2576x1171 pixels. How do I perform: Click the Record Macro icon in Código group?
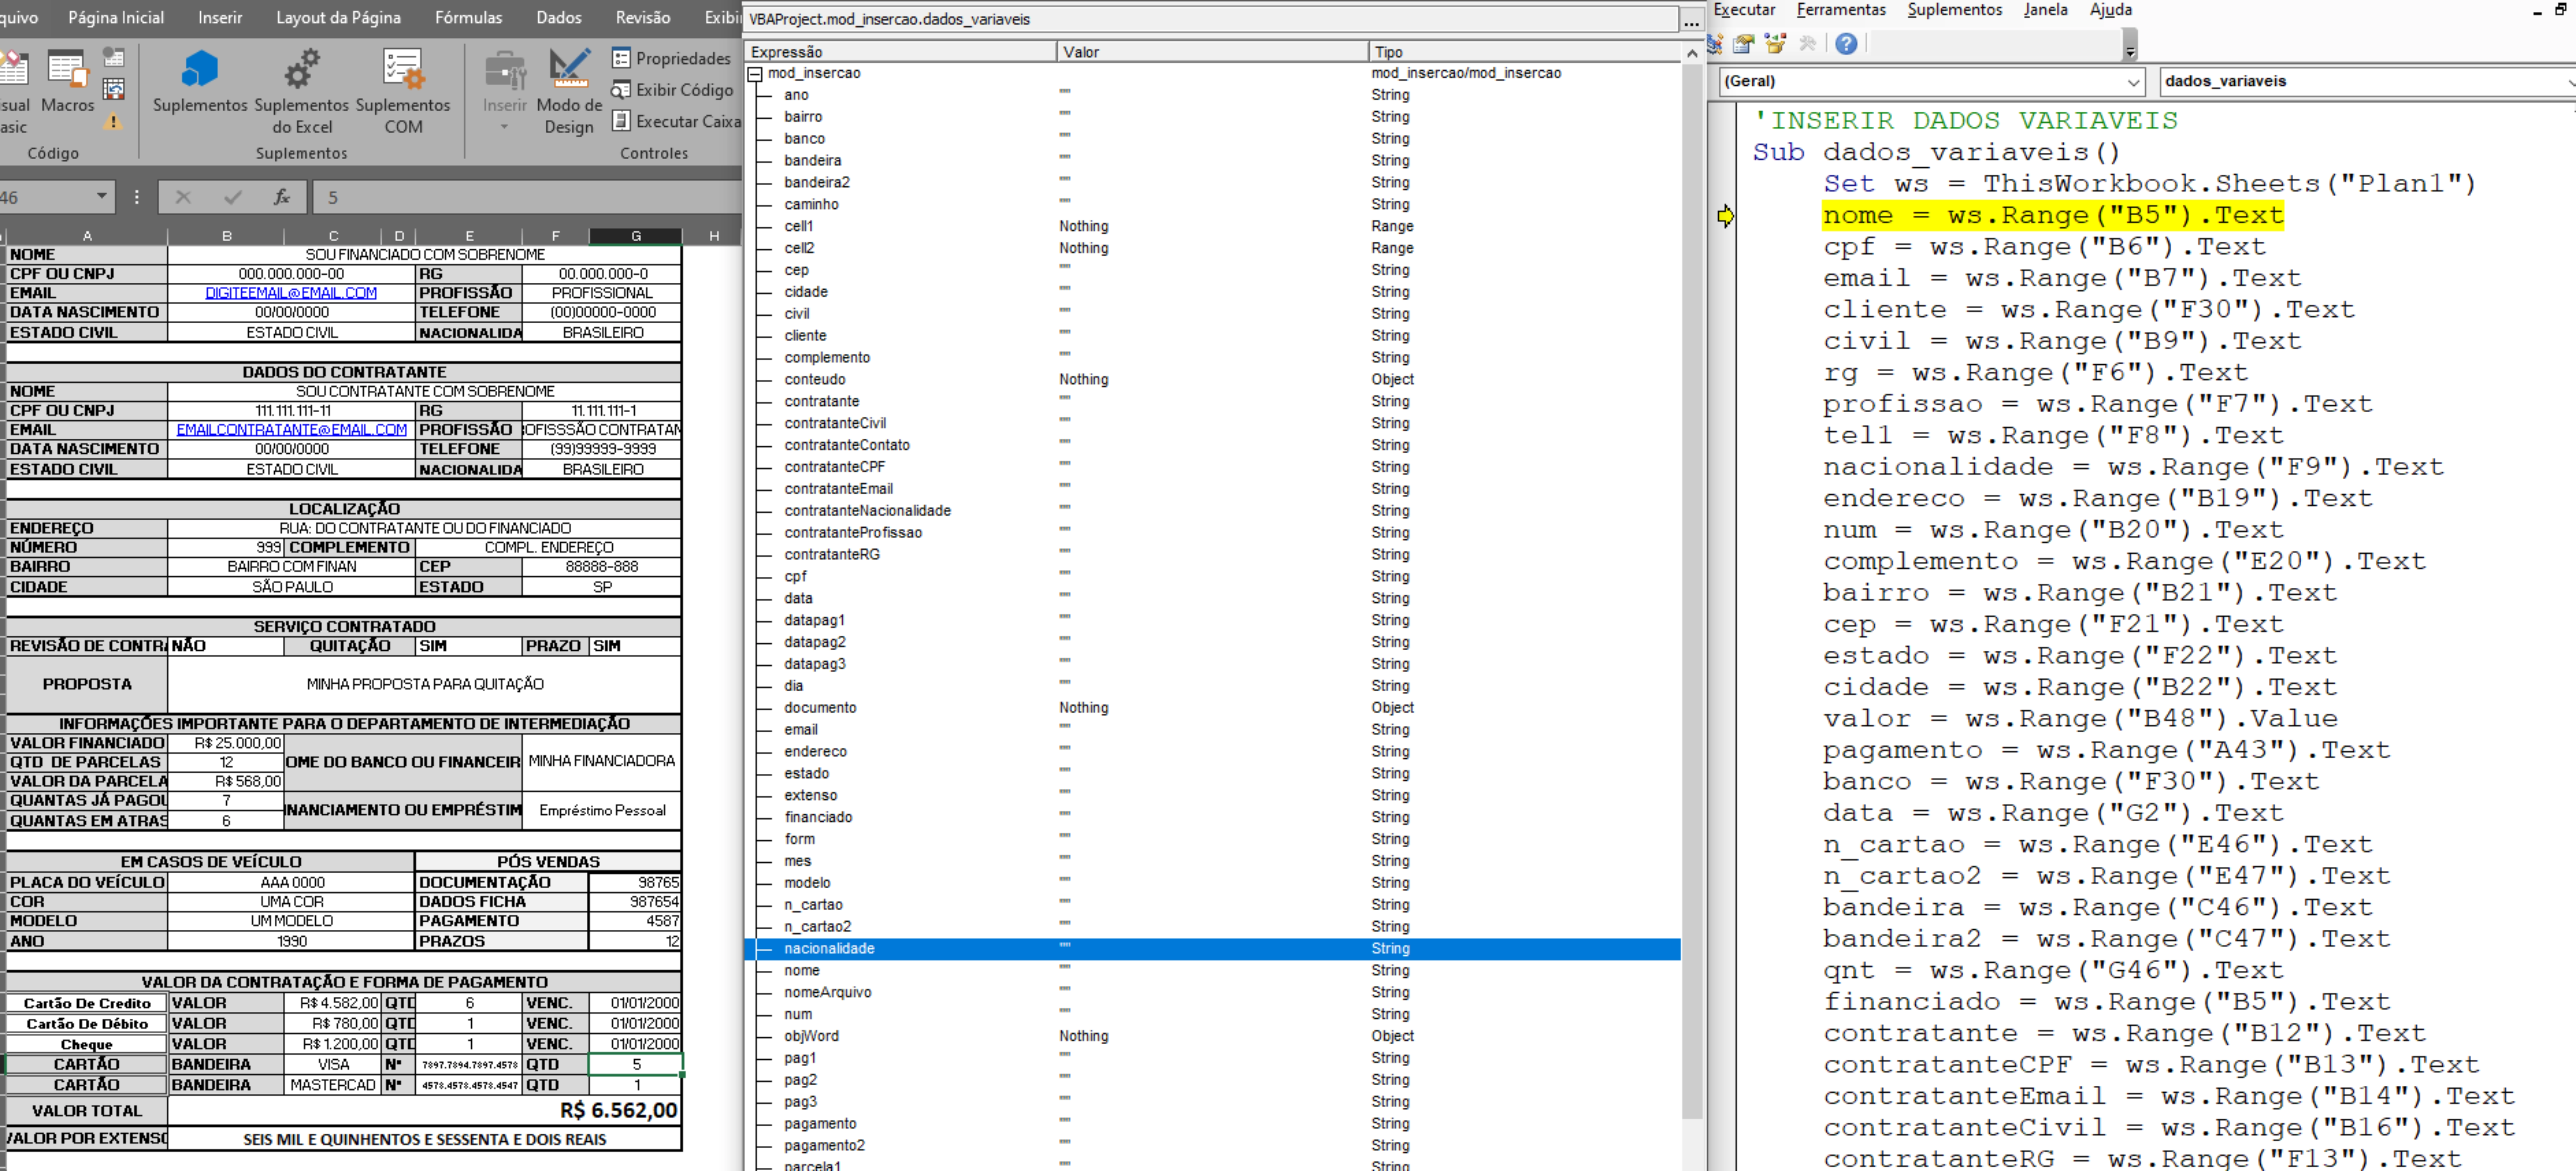114,57
